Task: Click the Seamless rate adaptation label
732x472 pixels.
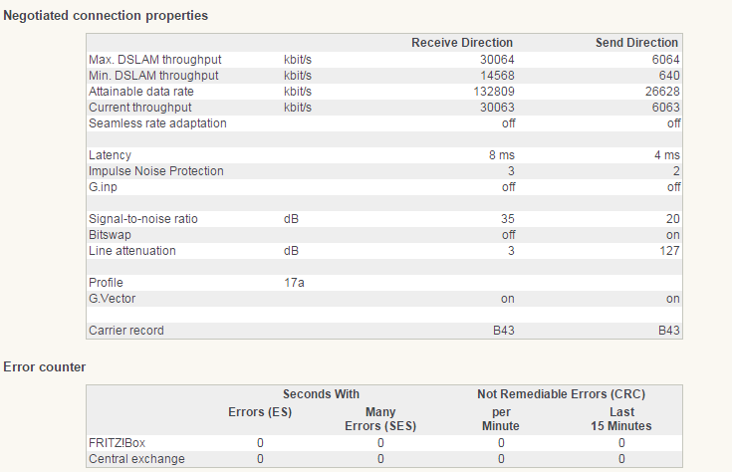Action: click(157, 123)
